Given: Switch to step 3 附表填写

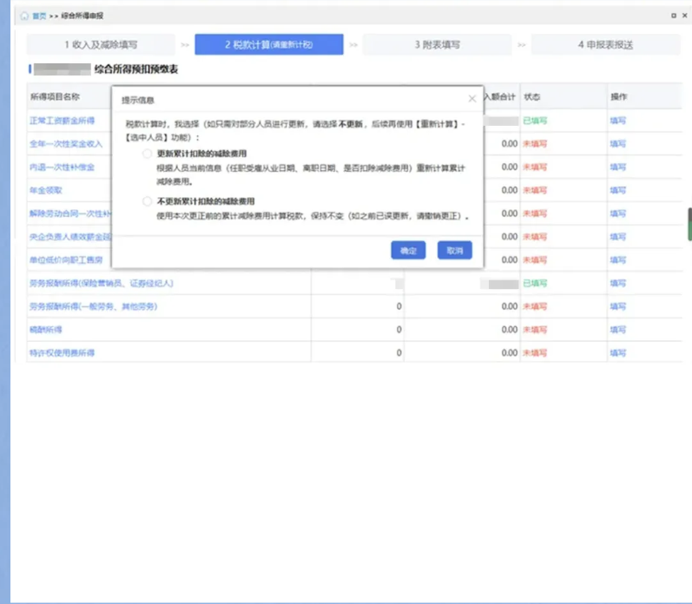Looking at the screenshot, I should point(437,44).
